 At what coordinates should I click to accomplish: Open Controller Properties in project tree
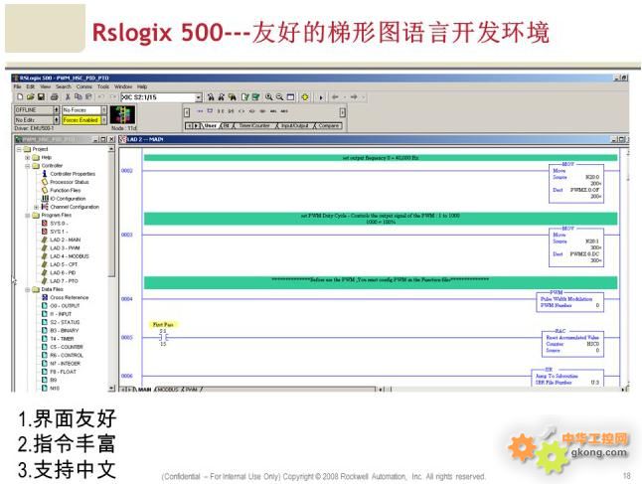coord(73,174)
